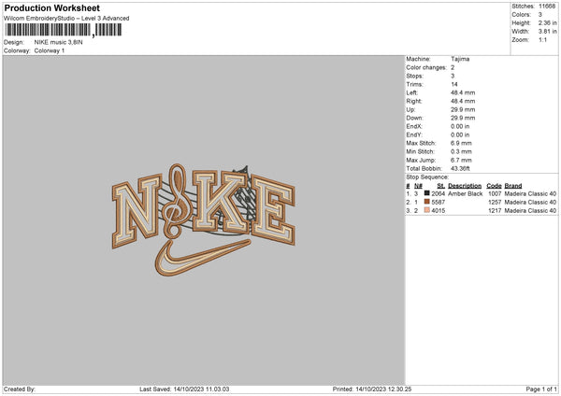Click the thread code 1217
Screen dimensions: 561x396
[495, 211]
